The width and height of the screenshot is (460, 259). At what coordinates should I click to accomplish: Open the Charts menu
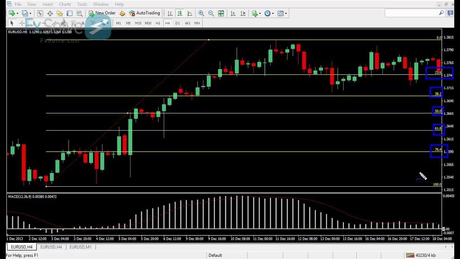65,4
